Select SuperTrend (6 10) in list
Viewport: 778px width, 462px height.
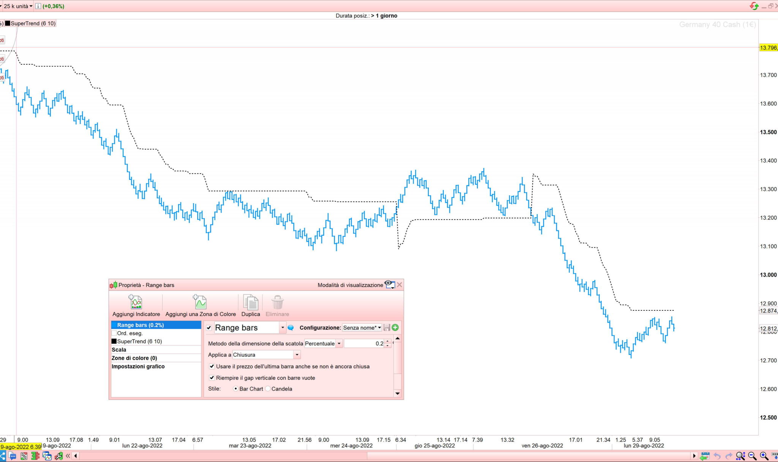[139, 341]
